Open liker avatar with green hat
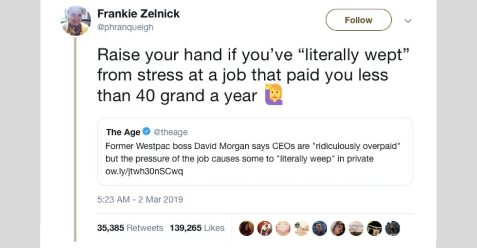477x248 pixels. pos(374,228)
